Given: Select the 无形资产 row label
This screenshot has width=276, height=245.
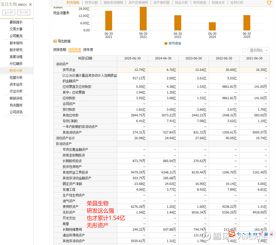Looking at the screenshot, I should click(x=69, y=213).
